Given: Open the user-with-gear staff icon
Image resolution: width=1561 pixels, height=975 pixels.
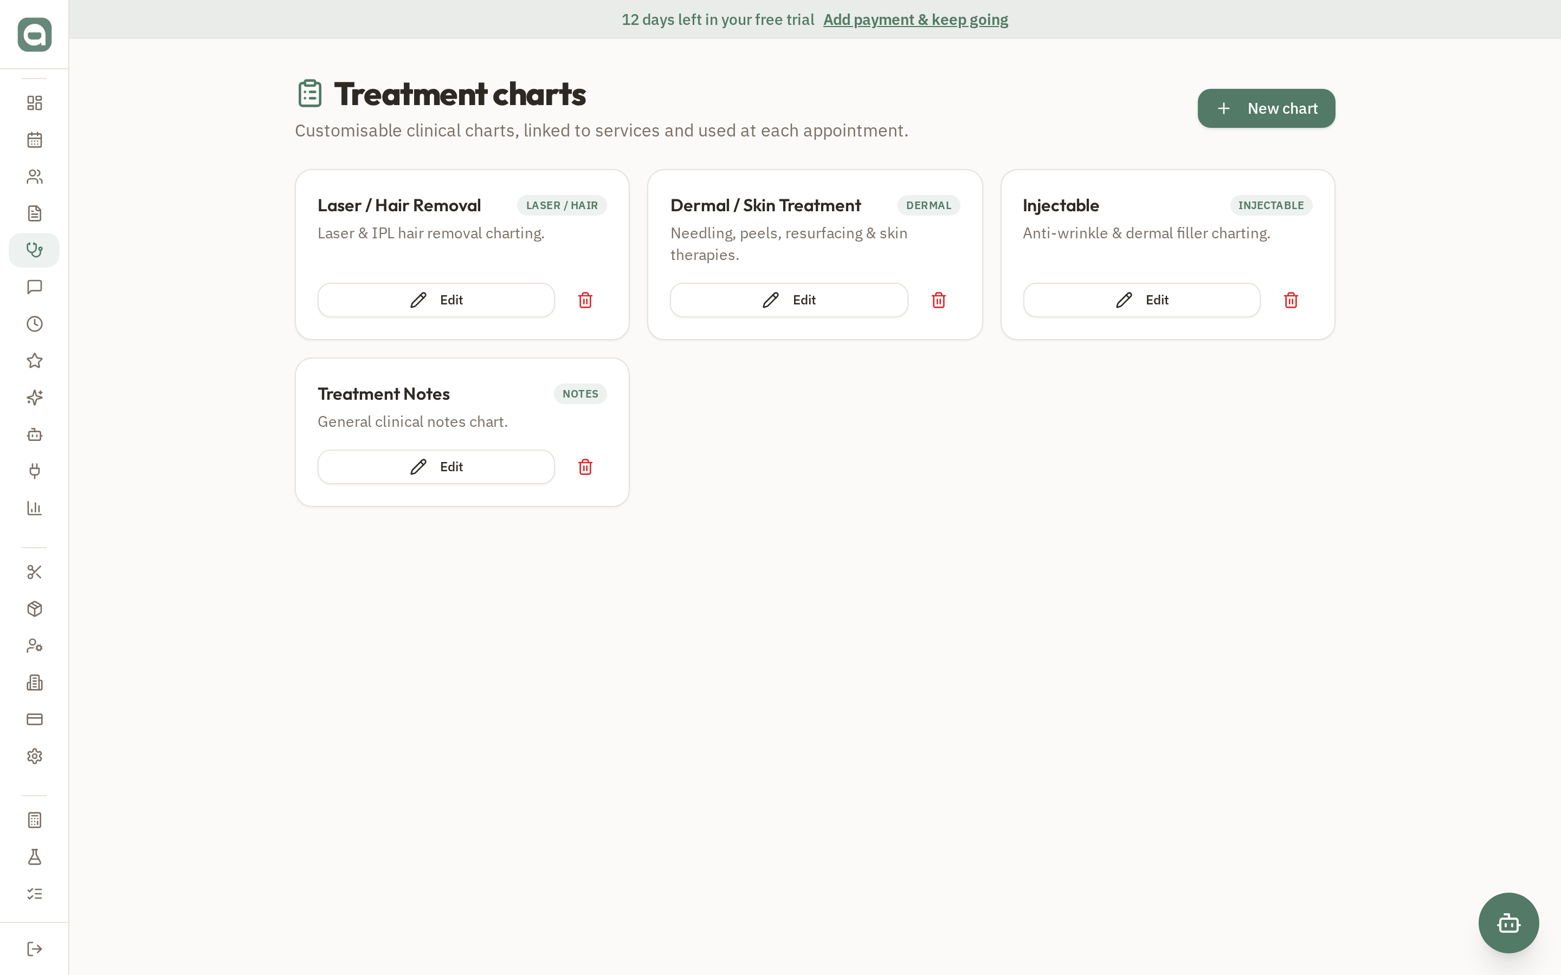Looking at the screenshot, I should pos(34,646).
